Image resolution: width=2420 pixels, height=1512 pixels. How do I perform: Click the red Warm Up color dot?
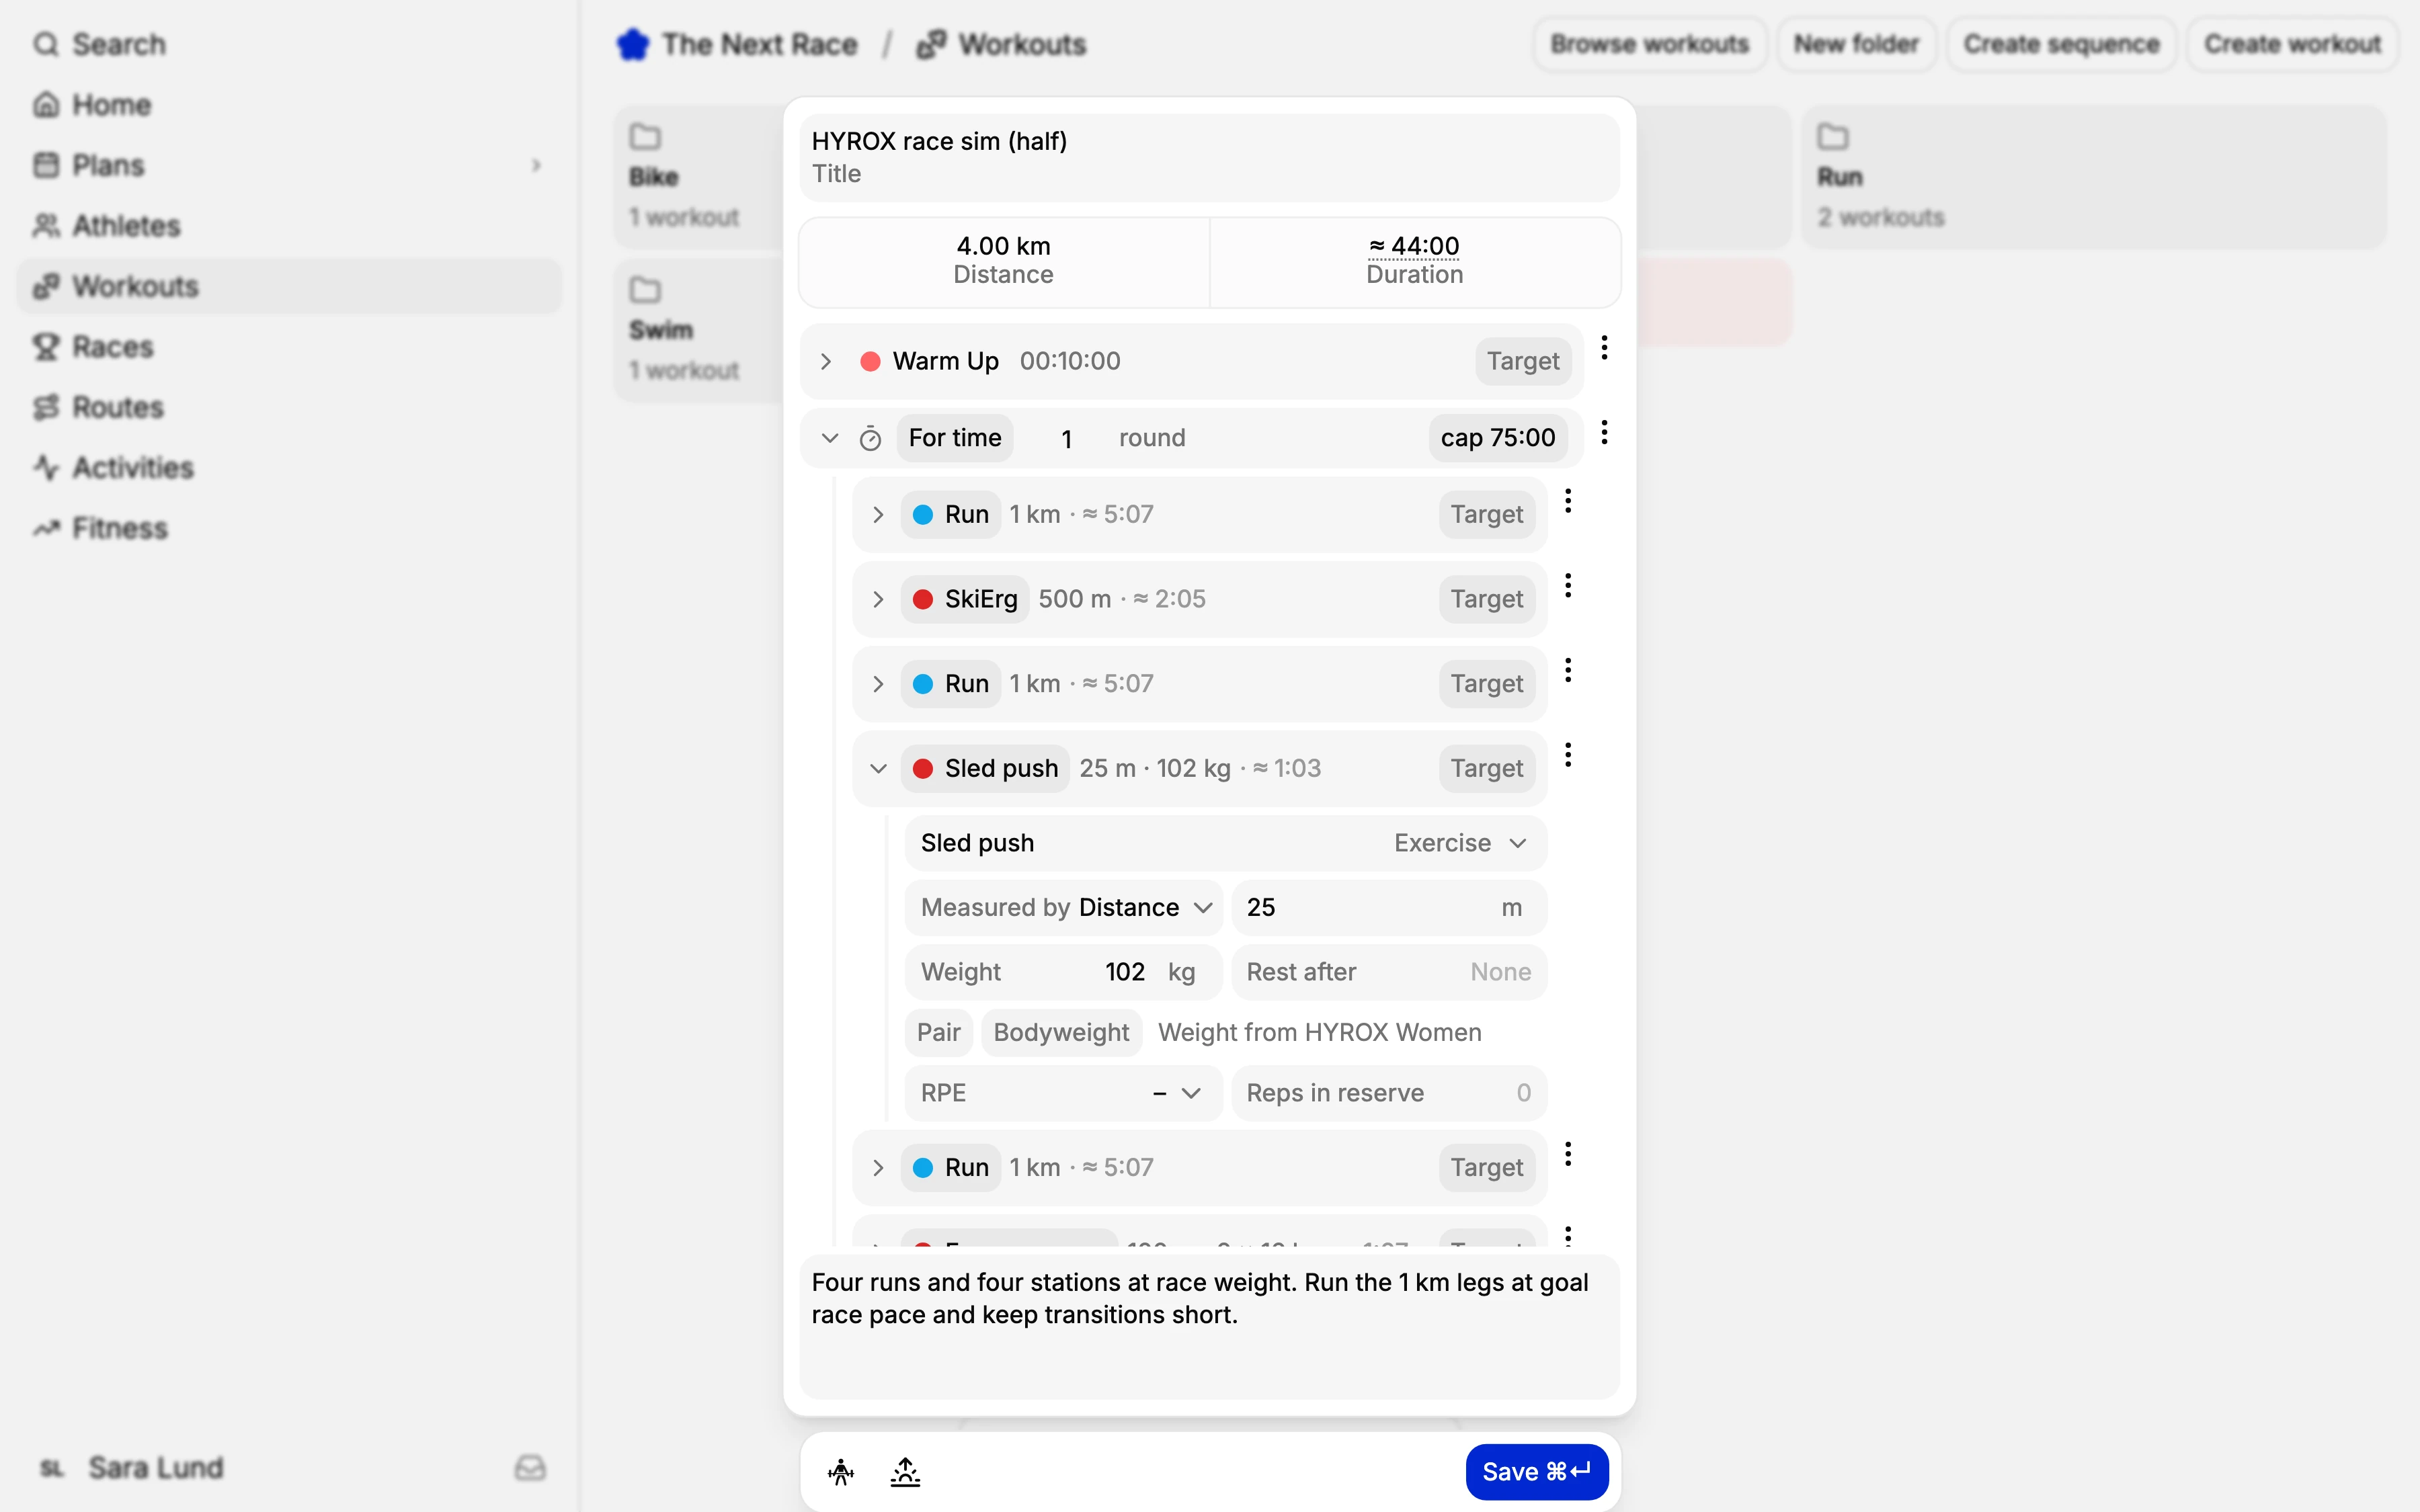(870, 361)
